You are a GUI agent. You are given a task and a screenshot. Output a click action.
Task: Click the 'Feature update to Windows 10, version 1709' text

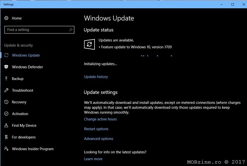coord(136,47)
